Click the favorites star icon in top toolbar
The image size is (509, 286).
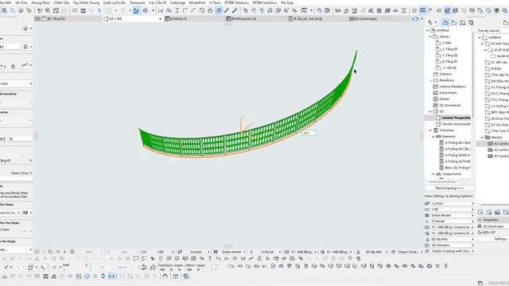(414, 10)
